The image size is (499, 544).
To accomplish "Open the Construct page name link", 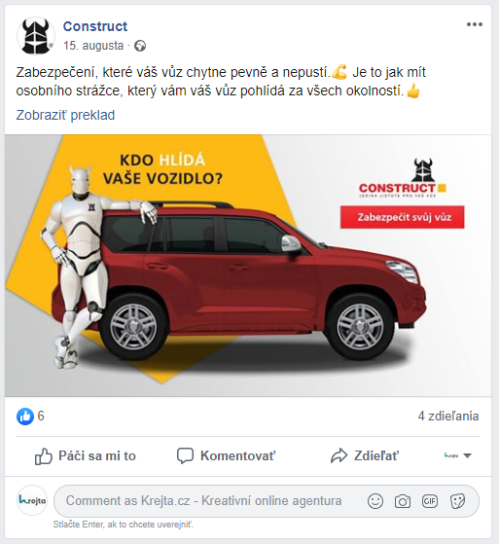I will click(x=95, y=26).
